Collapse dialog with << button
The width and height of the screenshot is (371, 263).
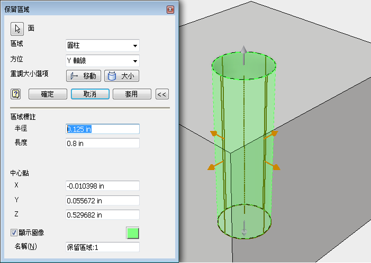click(x=162, y=94)
